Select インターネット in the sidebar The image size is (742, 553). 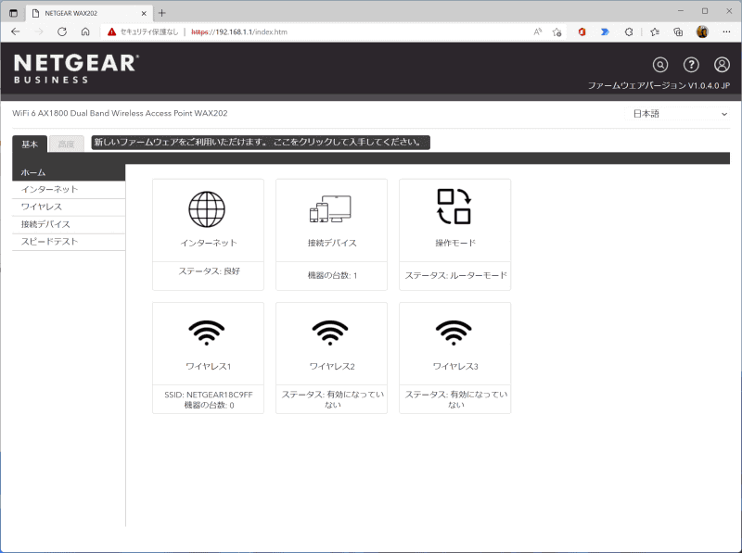[69, 190]
